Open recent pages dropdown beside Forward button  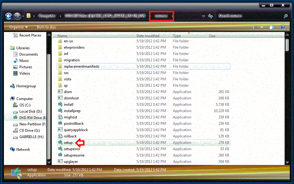point(23,16)
